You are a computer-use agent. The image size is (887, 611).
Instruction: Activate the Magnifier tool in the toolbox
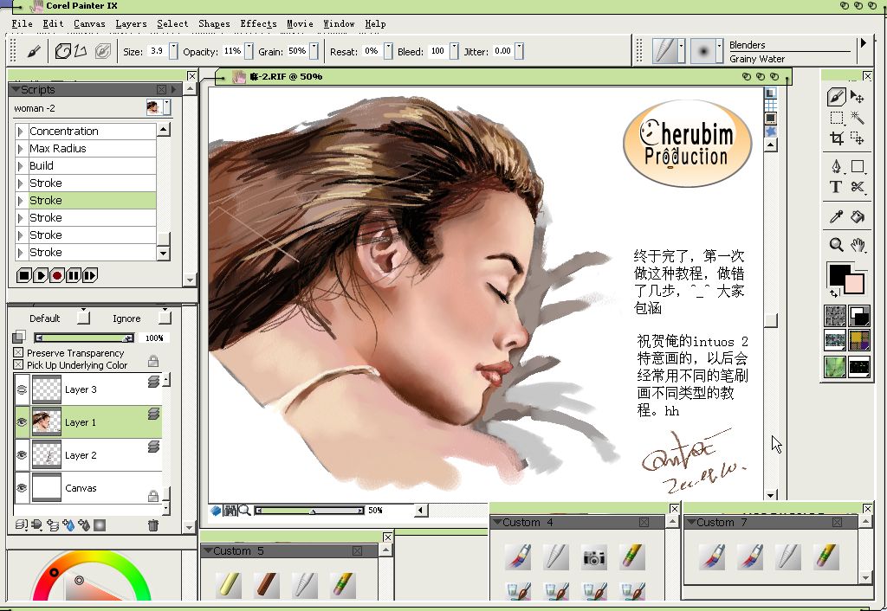click(836, 245)
